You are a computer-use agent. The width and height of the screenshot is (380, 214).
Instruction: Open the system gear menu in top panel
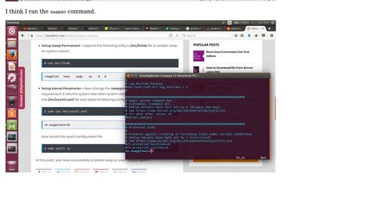tap(273, 23)
